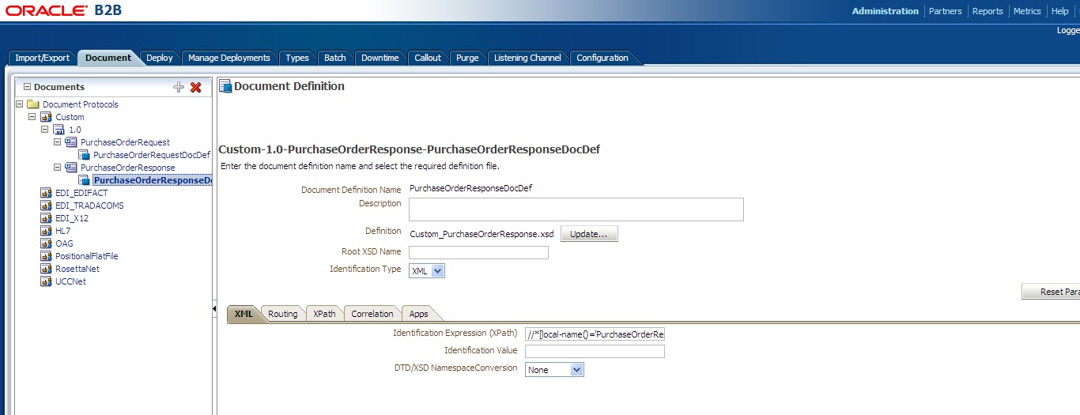Click the EDI_TRADACOMS protocol icon
The width and height of the screenshot is (1080, 415).
click(45, 206)
